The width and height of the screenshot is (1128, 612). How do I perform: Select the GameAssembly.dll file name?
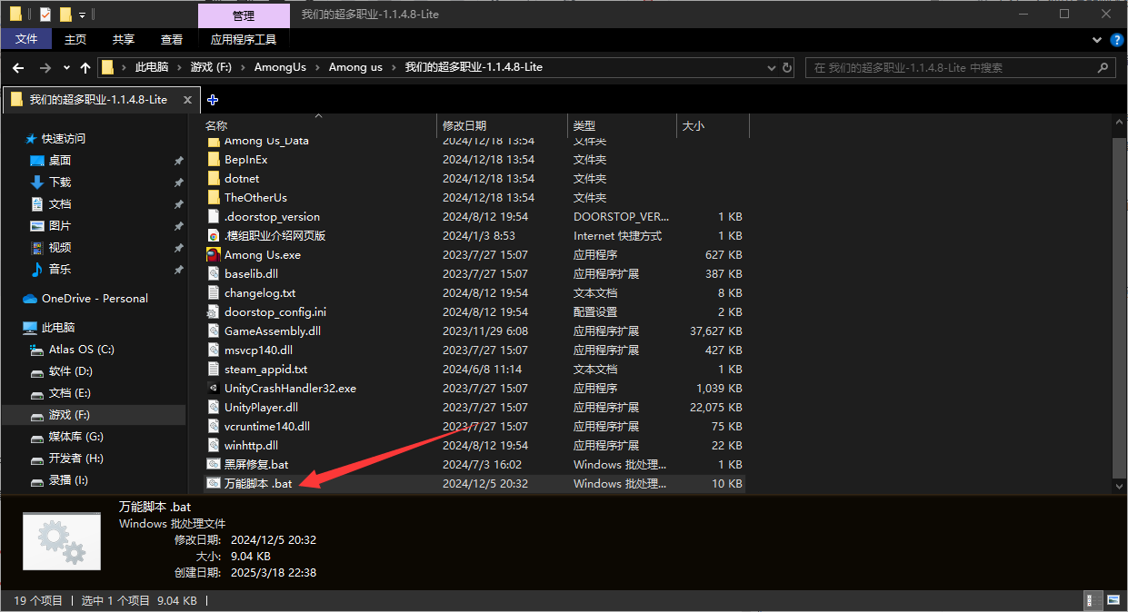[x=273, y=331]
